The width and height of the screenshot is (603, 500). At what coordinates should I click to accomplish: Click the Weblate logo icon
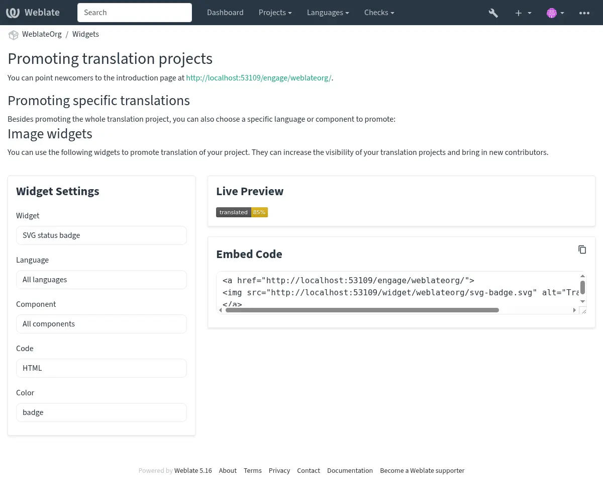pyautogui.click(x=13, y=13)
